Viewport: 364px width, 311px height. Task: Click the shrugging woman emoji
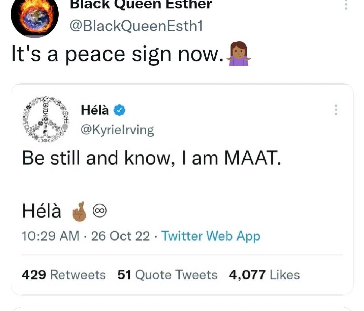pyautogui.click(x=239, y=54)
